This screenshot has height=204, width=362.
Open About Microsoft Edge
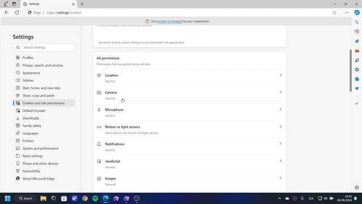[x=44, y=178]
